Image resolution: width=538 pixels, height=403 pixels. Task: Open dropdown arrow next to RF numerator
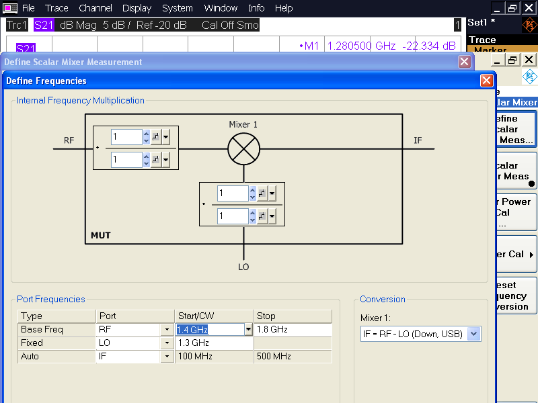pyautogui.click(x=165, y=138)
